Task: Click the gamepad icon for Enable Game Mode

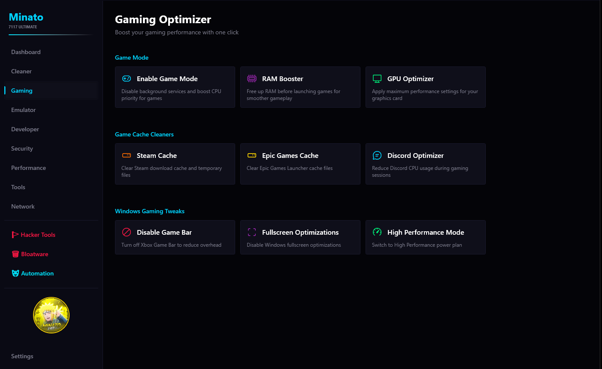Action: (x=127, y=79)
